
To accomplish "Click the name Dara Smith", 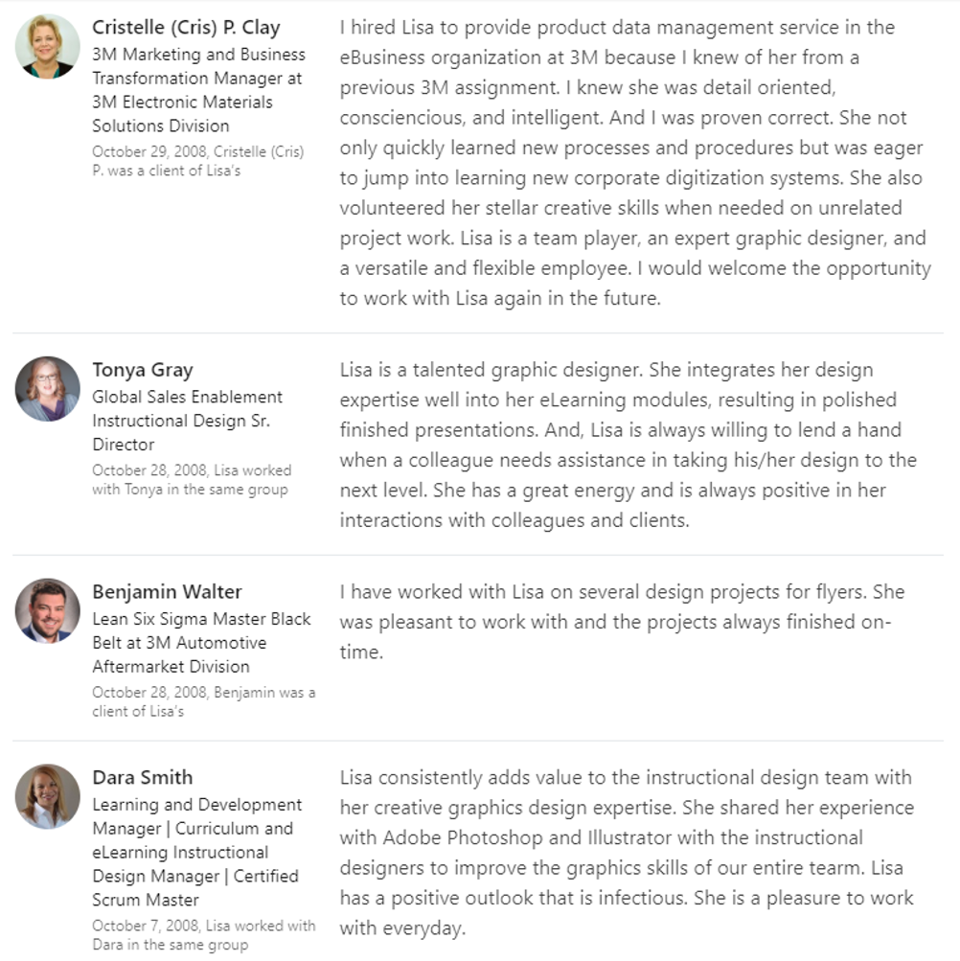I will pos(142,777).
